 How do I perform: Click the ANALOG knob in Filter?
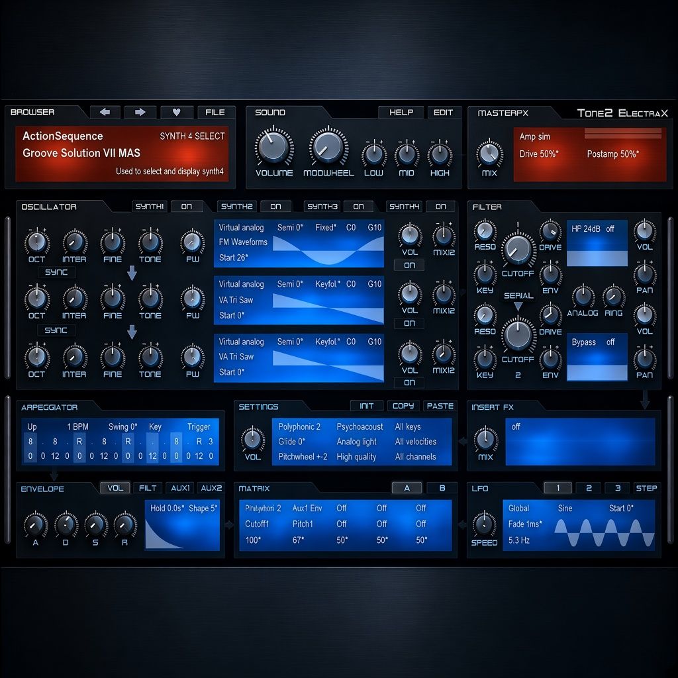583,296
